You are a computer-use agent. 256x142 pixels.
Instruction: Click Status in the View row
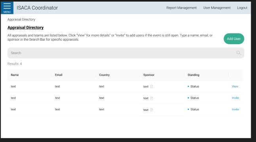pos(195,86)
